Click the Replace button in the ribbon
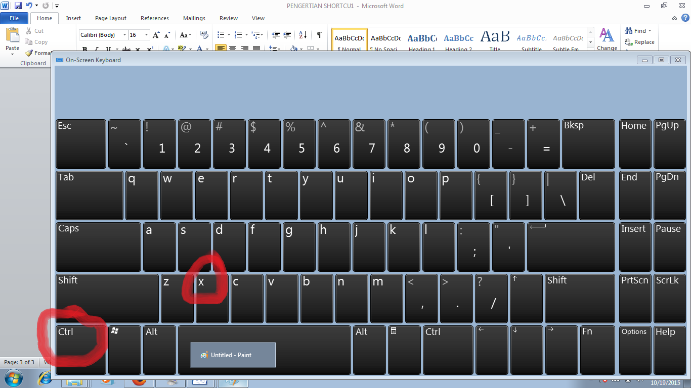This screenshot has height=388, width=691. (640, 42)
